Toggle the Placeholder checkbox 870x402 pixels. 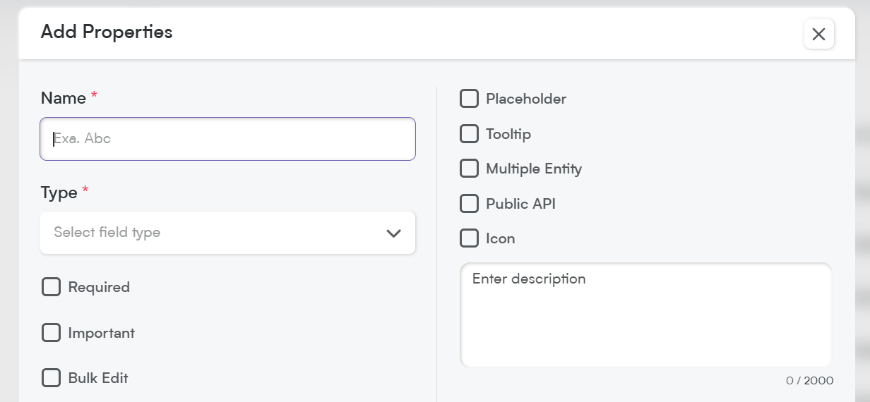[469, 99]
